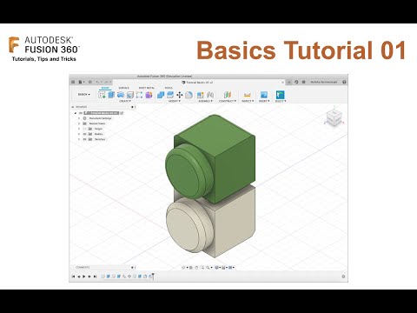The image size is (417, 313).
Task: Go to start of timeline
Action: point(73,276)
